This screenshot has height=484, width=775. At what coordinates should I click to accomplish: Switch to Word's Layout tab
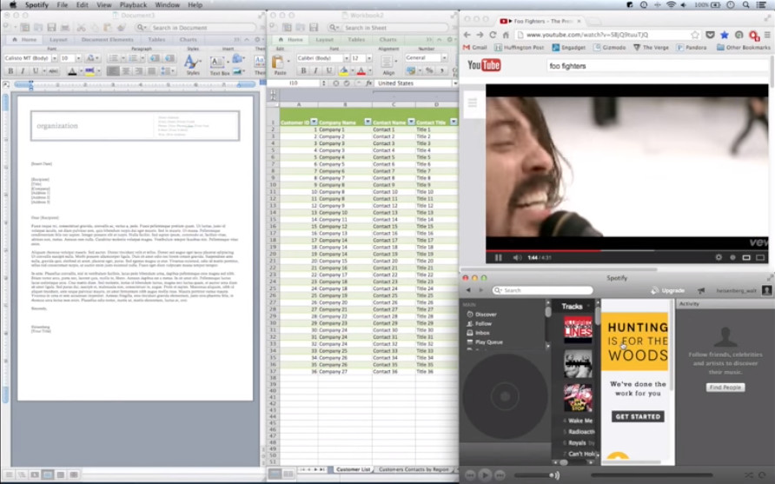(x=58, y=40)
